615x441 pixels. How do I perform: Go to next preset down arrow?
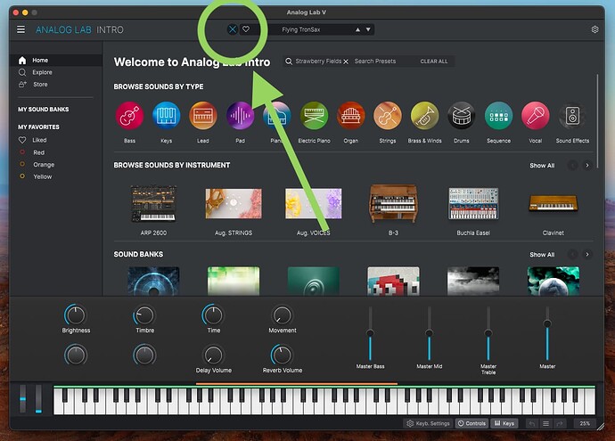tap(368, 29)
